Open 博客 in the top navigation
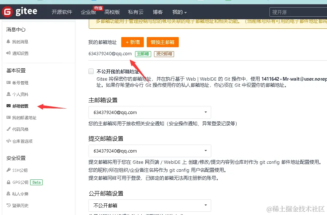The image size is (327, 215). point(158,12)
